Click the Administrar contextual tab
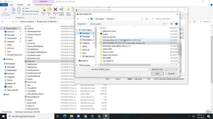Viewport: 213px width, 119px height. pos(43,1)
